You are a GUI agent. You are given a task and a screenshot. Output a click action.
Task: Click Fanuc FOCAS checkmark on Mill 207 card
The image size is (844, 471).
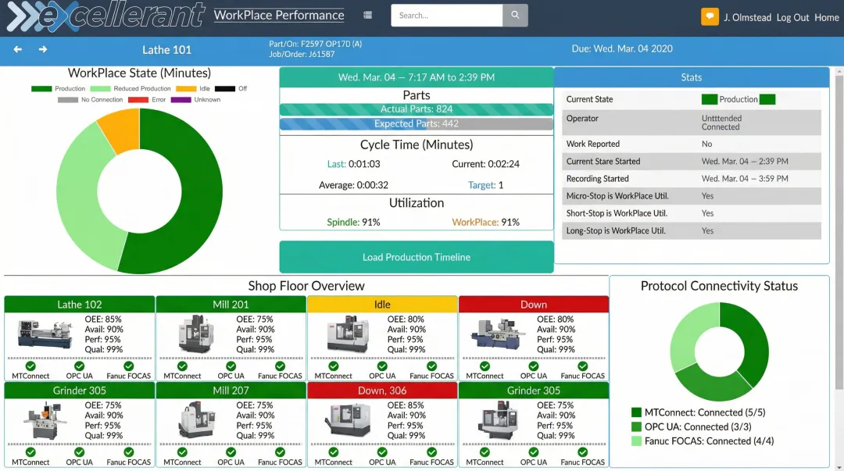(280, 451)
